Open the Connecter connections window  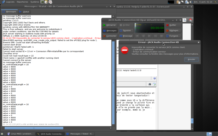click(110, 36)
